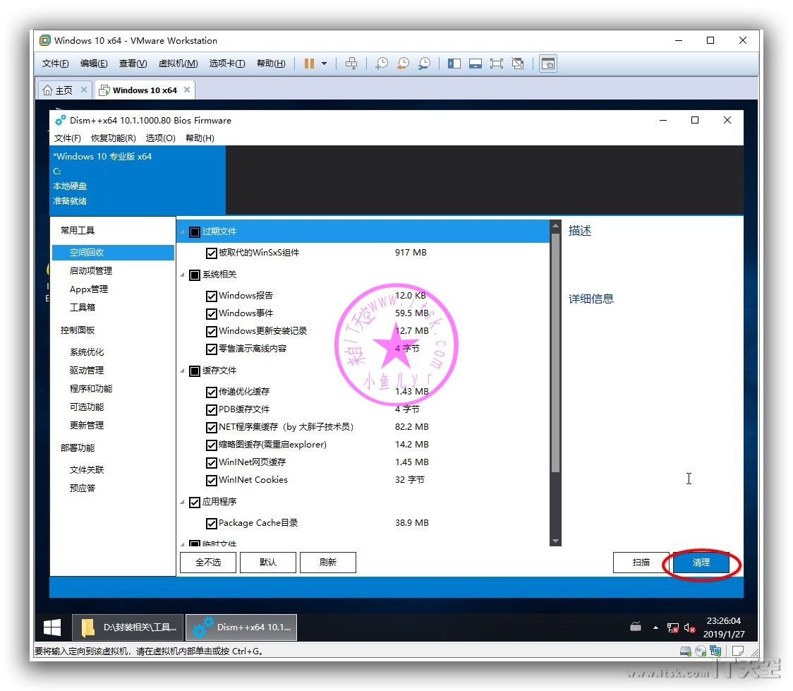Switch to the Windows 10 x64 tab
793x691 pixels.
(x=145, y=90)
